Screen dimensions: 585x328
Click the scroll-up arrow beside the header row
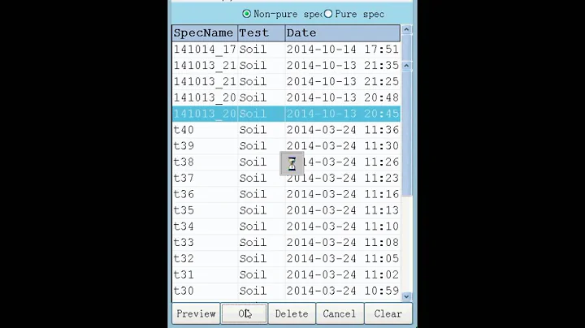point(406,29)
